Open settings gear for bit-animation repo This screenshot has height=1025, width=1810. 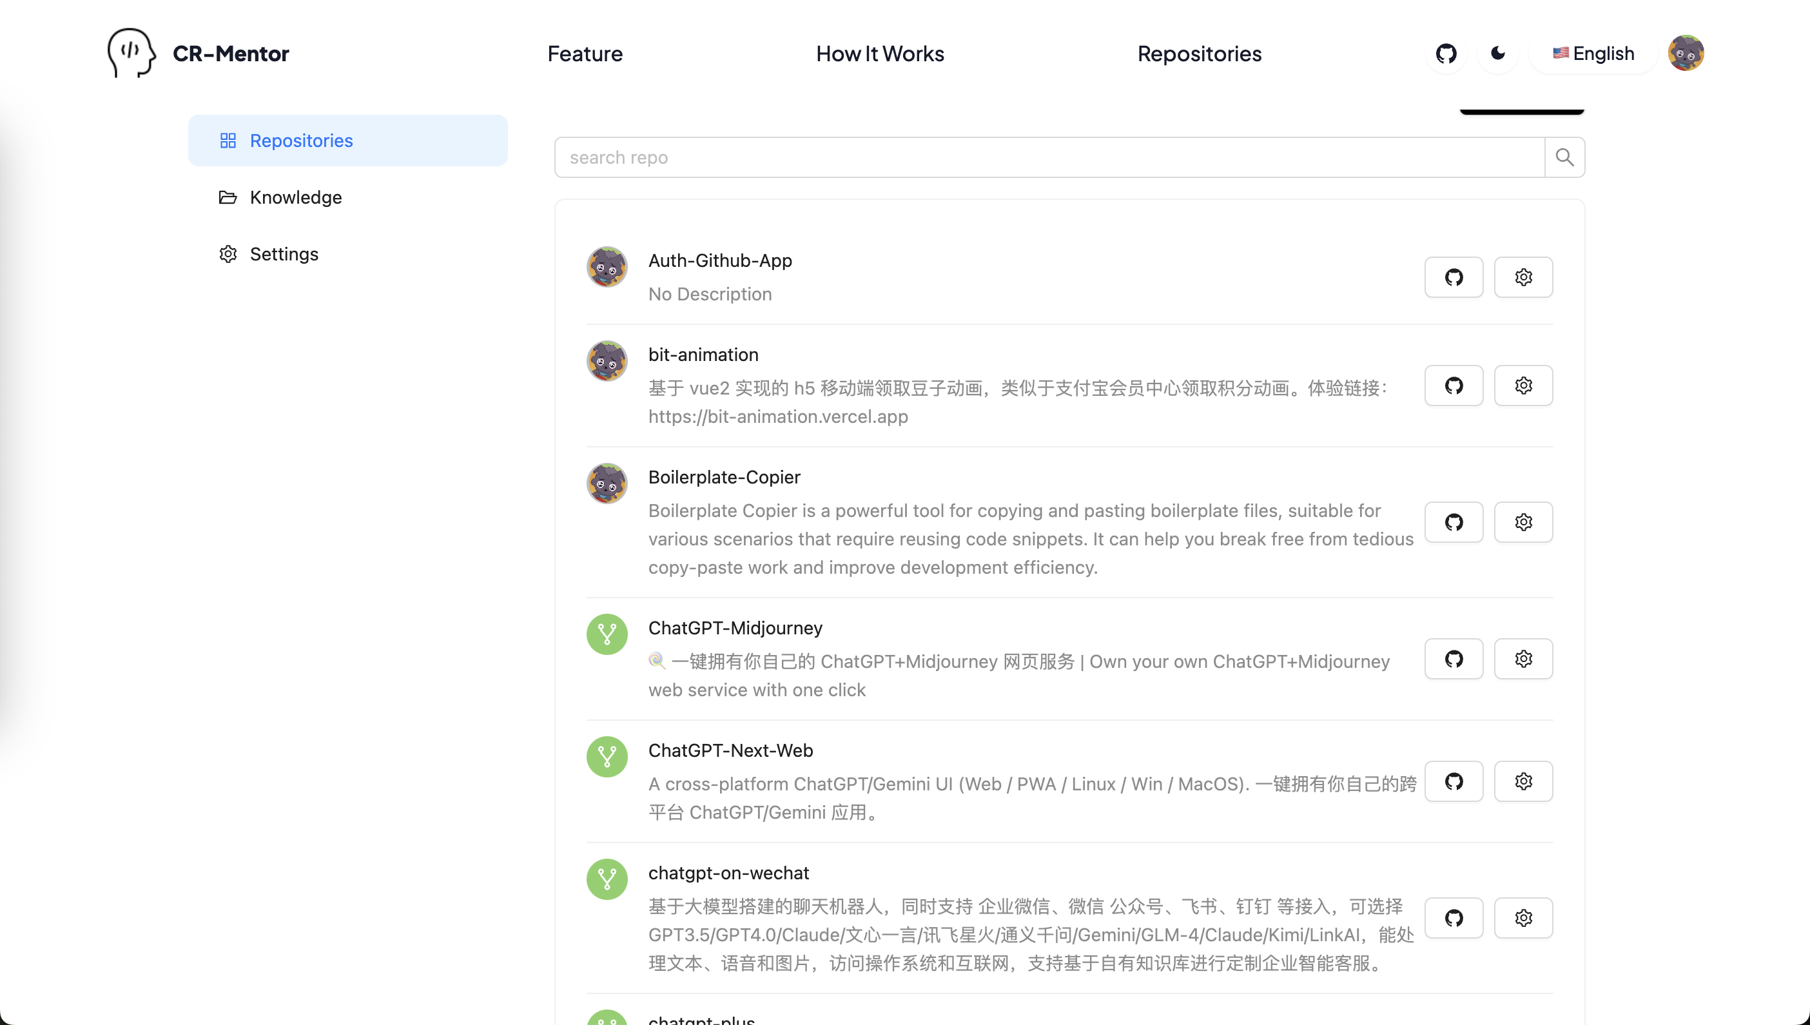(x=1523, y=385)
